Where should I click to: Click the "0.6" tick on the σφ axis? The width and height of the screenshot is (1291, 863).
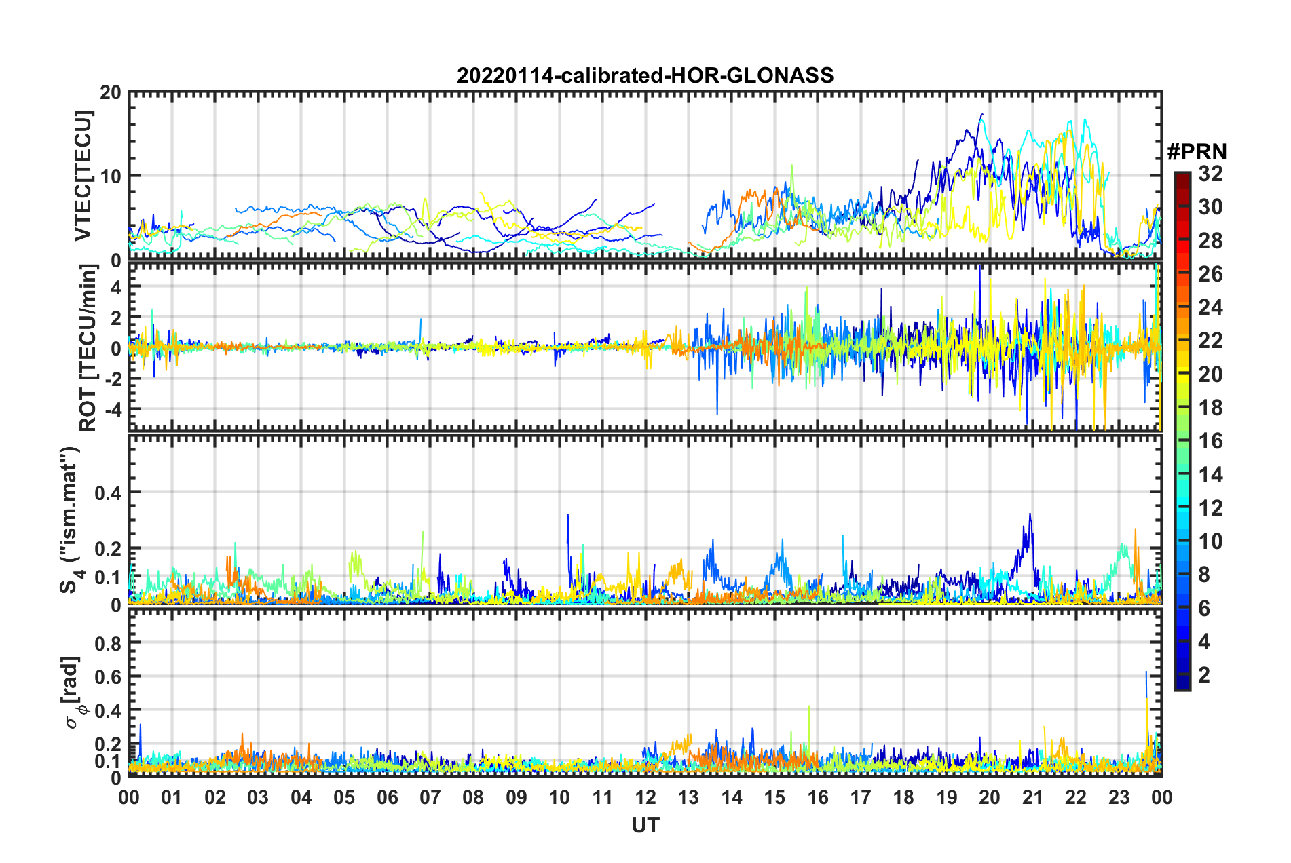point(108,677)
